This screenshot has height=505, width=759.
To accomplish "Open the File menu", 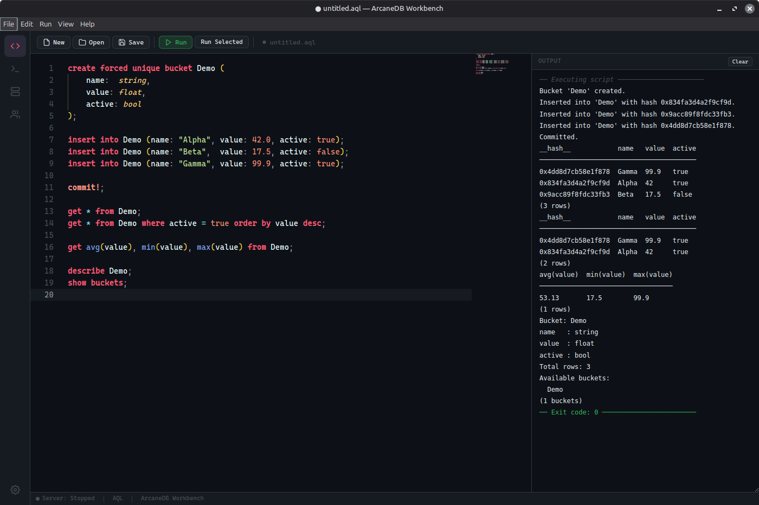I will coord(9,24).
